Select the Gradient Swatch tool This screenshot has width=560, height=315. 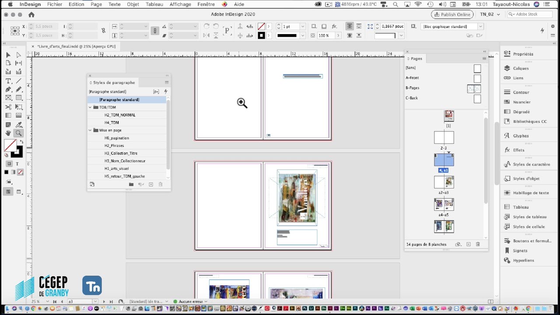8,115
